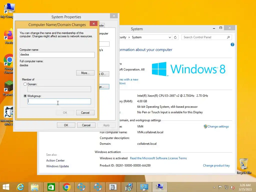Click the Computer name text field
Screen dimensions: 256x192
point(57,55)
